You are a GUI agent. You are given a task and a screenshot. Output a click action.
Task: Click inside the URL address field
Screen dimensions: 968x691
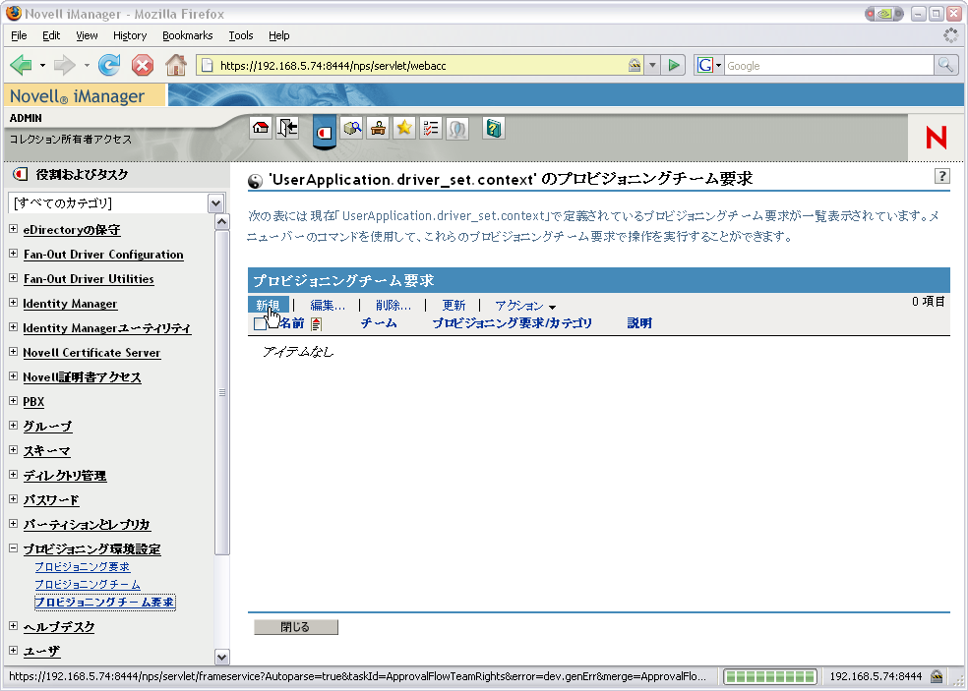pos(420,65)
